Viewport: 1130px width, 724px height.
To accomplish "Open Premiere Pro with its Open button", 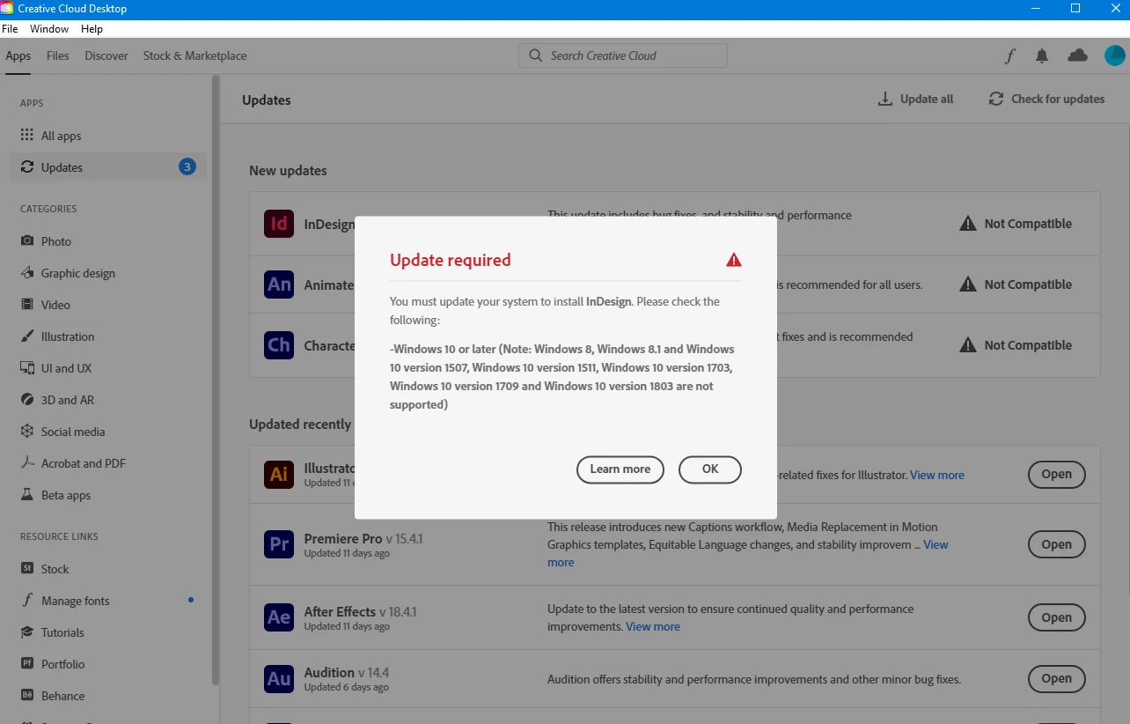I will coord(1057,544).
